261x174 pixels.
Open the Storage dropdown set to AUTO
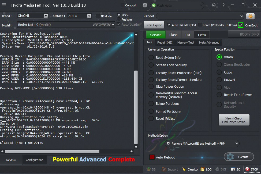click(x=89, y=16)
